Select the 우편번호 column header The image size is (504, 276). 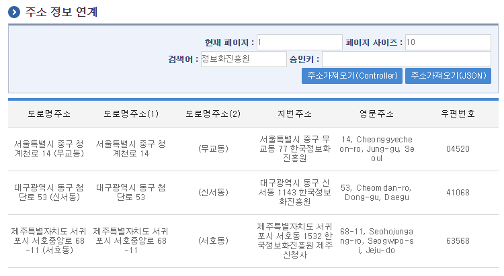point(458,113)
